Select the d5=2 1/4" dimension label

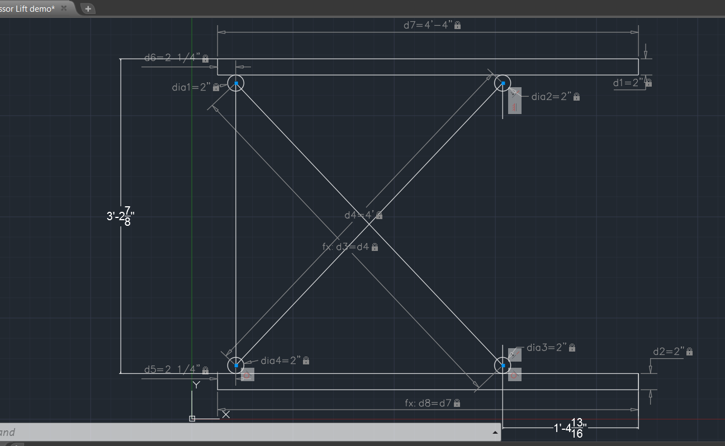pos(172,369)
